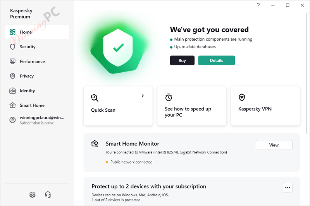Click the Home grid icon in sidebar
Image resolution: width=310 pixels, height=206 pixels.
click(12, 32)
